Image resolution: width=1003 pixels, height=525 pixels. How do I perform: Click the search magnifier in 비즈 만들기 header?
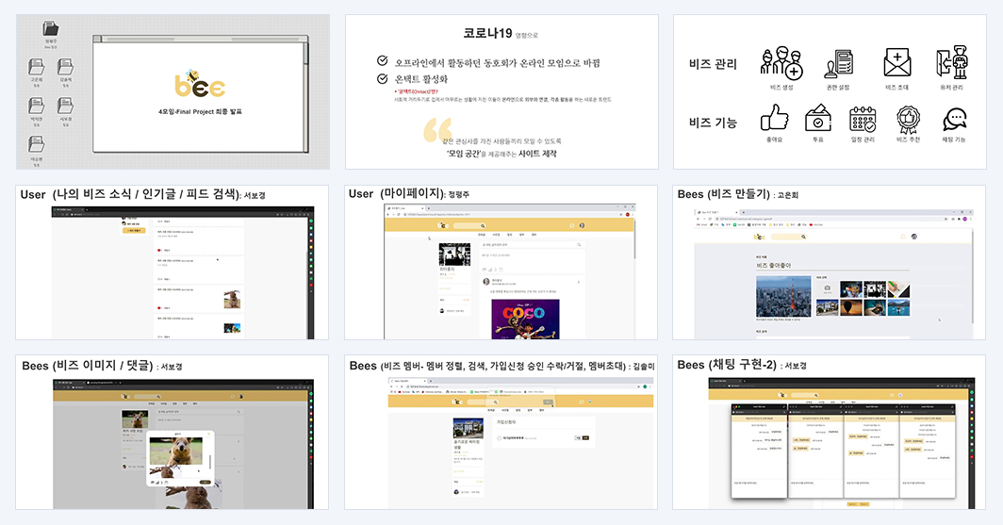click(803, 237)
